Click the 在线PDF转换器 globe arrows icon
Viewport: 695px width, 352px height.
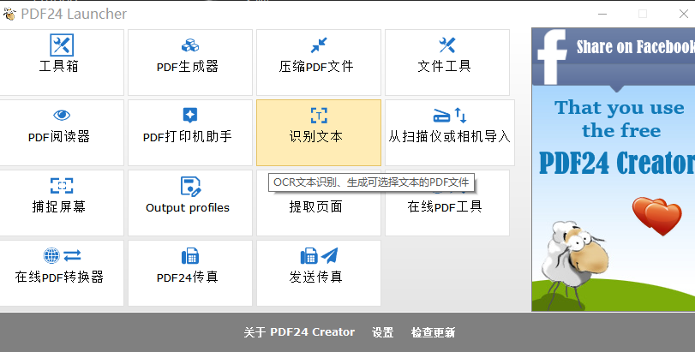[x=62, y=255]
